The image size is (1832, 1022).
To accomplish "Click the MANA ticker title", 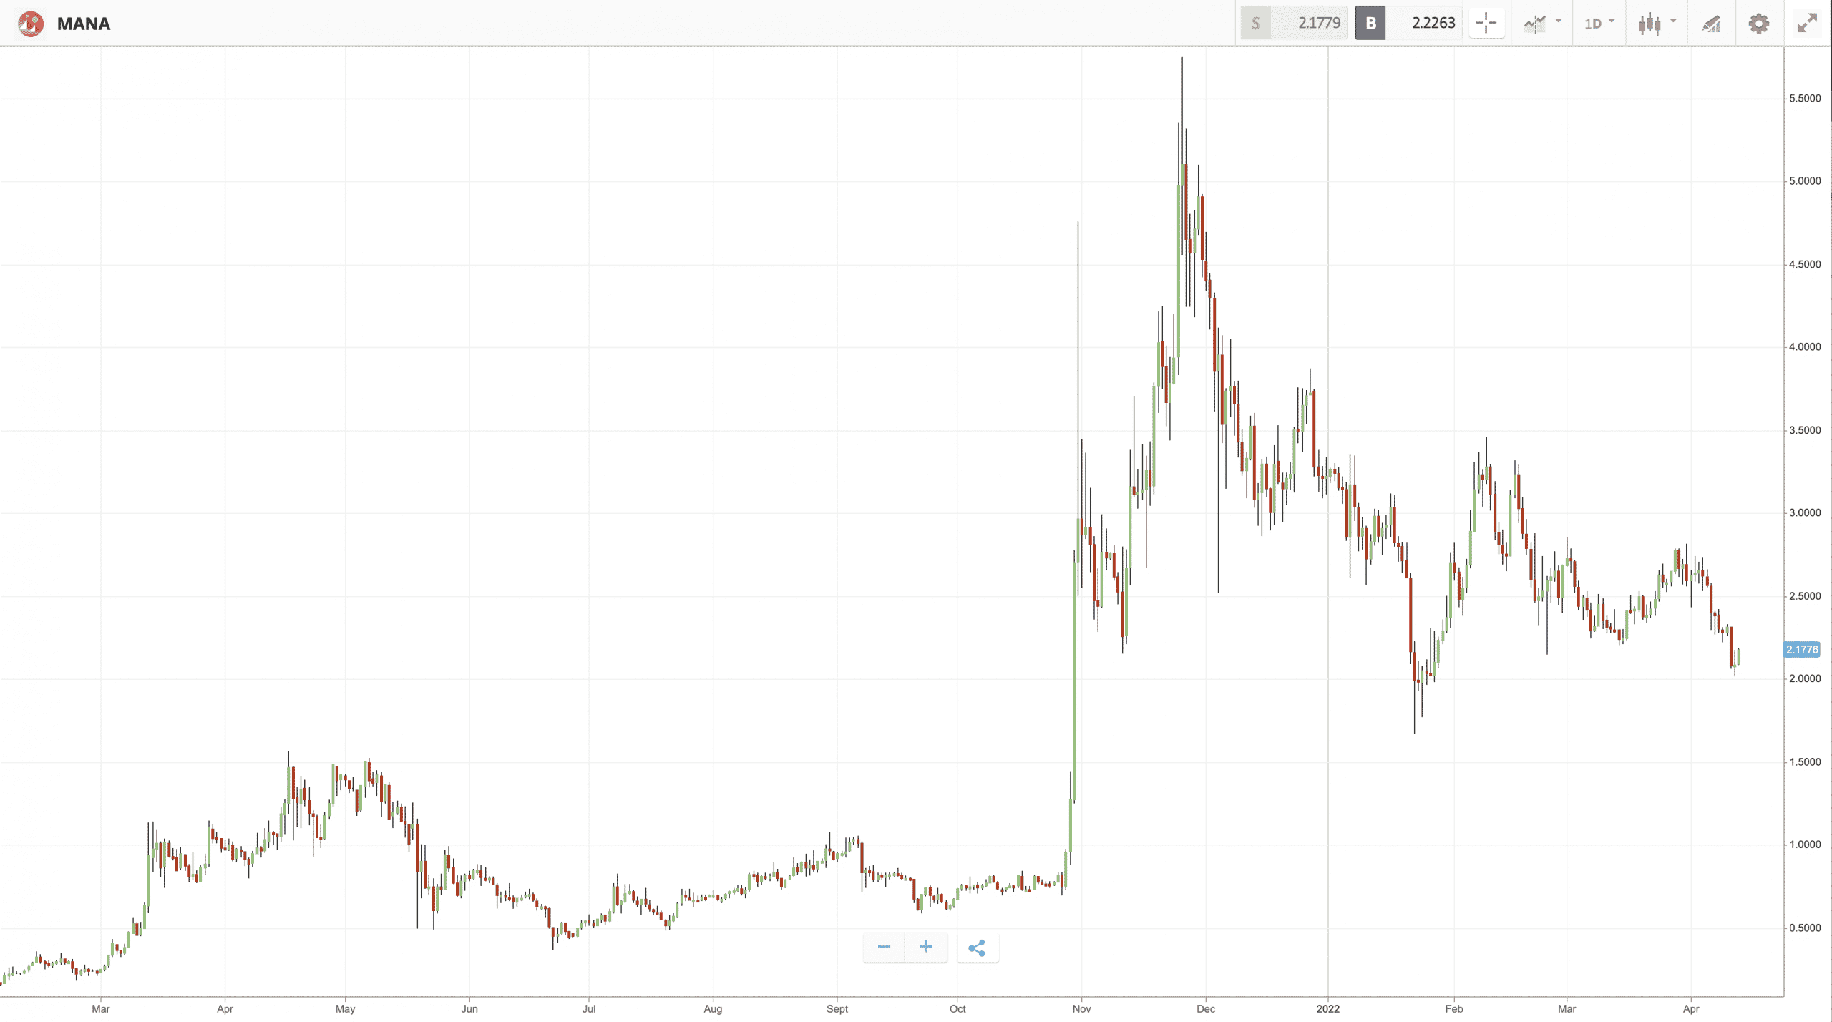I will click(84, 24).
